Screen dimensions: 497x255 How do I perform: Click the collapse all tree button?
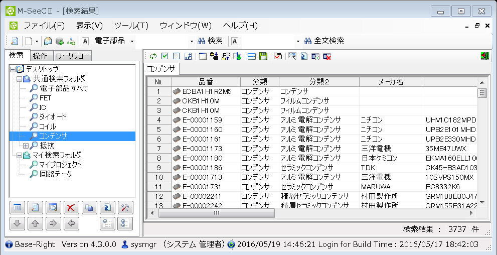pyautogui.click(x=107, y=223)
